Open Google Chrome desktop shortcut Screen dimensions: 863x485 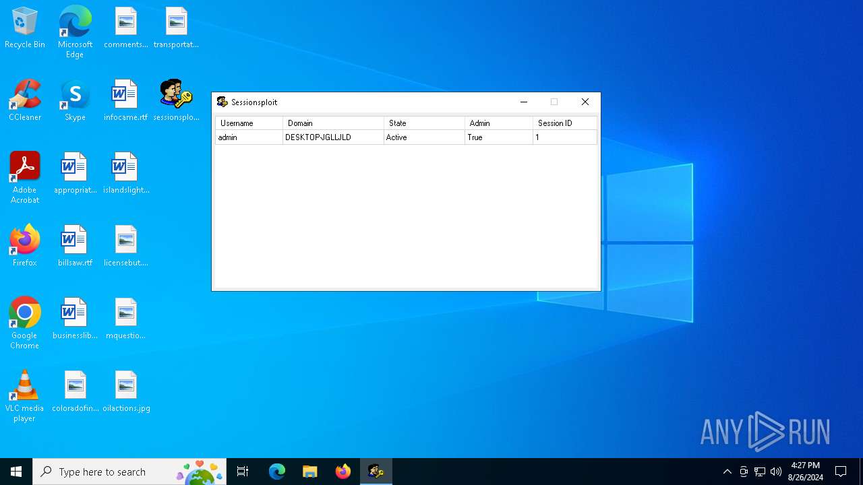25,323
